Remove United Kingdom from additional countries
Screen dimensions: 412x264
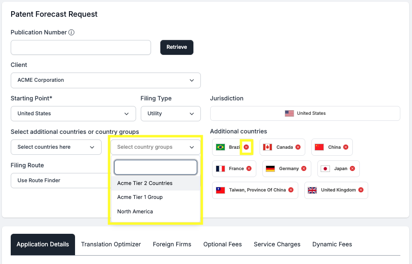pos(361,190)
